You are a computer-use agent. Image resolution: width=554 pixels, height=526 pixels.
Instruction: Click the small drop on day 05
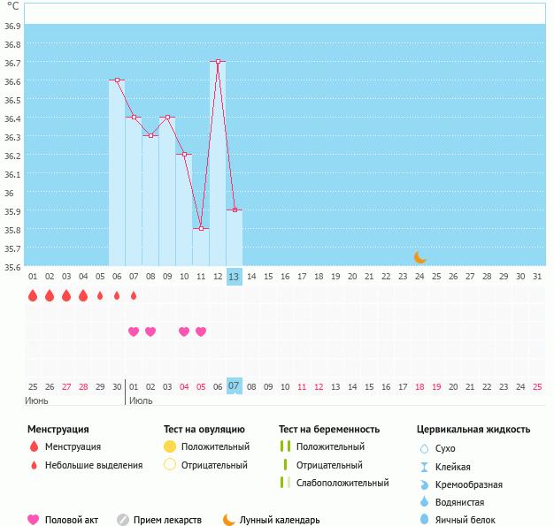point(100,295)
